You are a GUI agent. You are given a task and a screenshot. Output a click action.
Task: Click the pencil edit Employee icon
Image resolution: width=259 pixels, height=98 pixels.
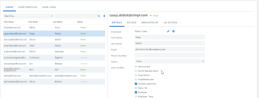(168, 31)
